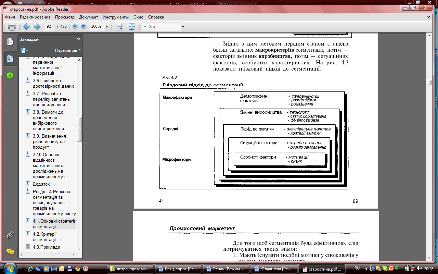Open the Pages thumbnails panel icon
Screen dimensions: 438x274
pos(10,41)
